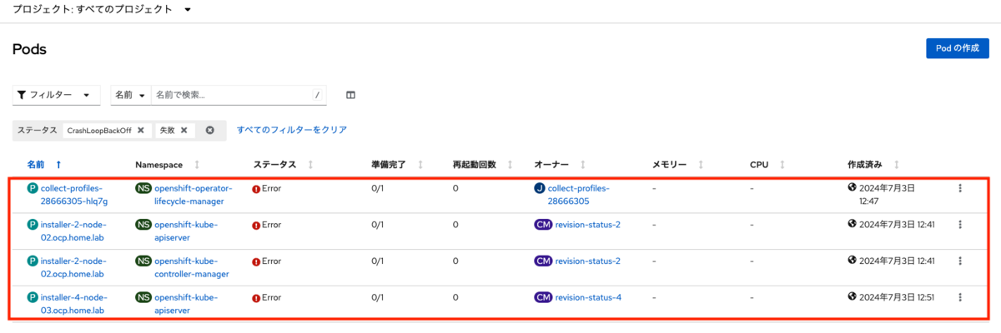This screenshot has height=333, width=1001.
Task: Open namespace openshift-kube-controller-manager
Action: pyautogui.click(x=191, y=267)
